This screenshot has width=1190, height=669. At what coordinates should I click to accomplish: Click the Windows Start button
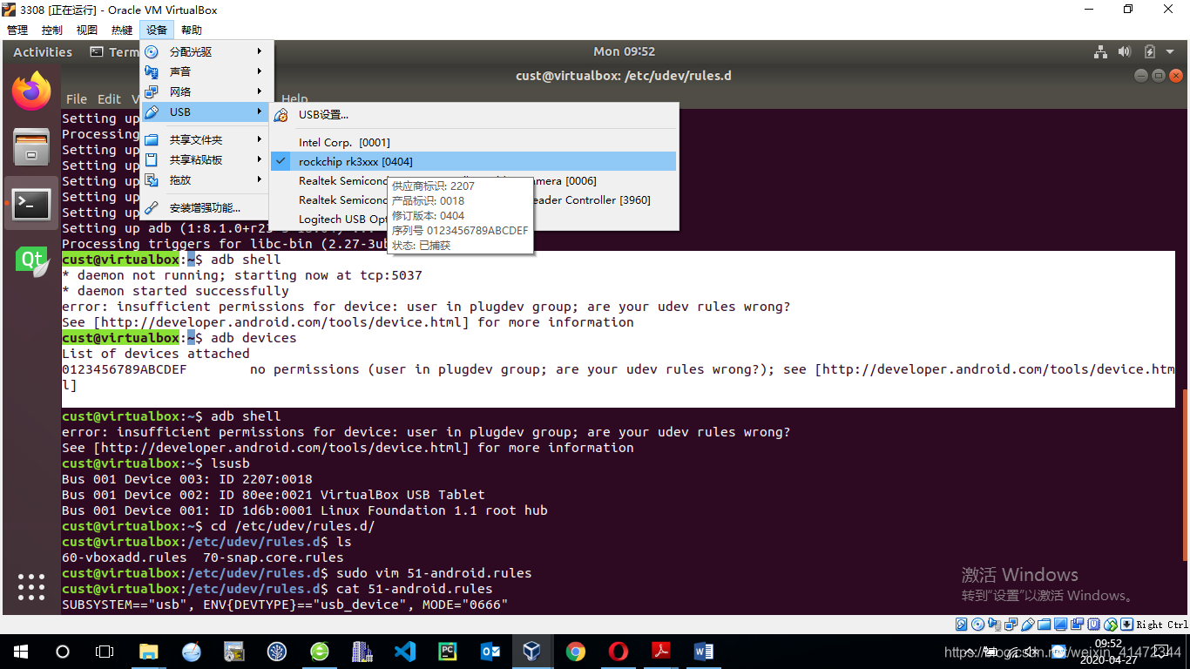tap(21, 652)
